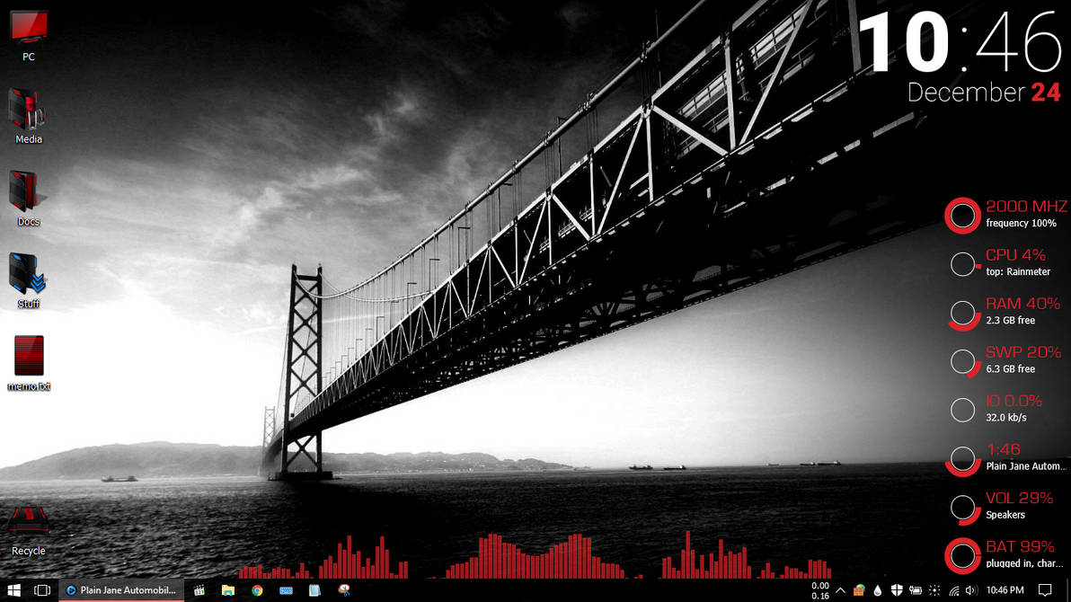The width and height of the screenshot is (1071, 602).
Task: Show hidden system tray icons
Action: [x=841, y=590]
